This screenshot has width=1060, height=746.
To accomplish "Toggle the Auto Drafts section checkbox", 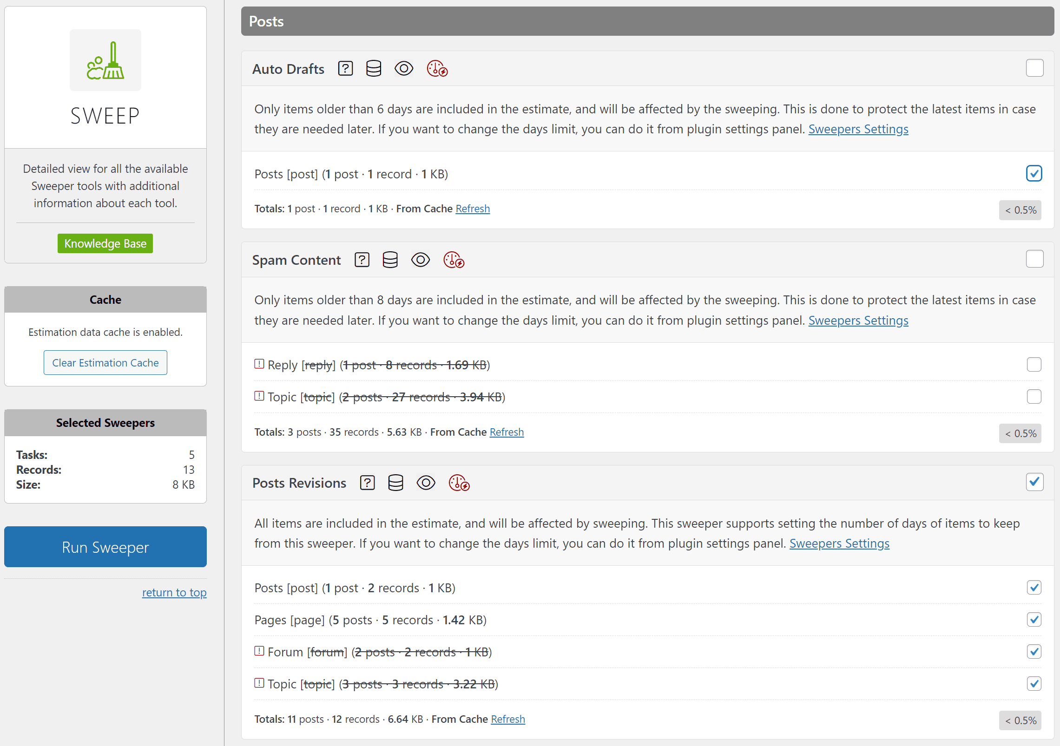I will pyautogui.click(x=1034, y=68).
